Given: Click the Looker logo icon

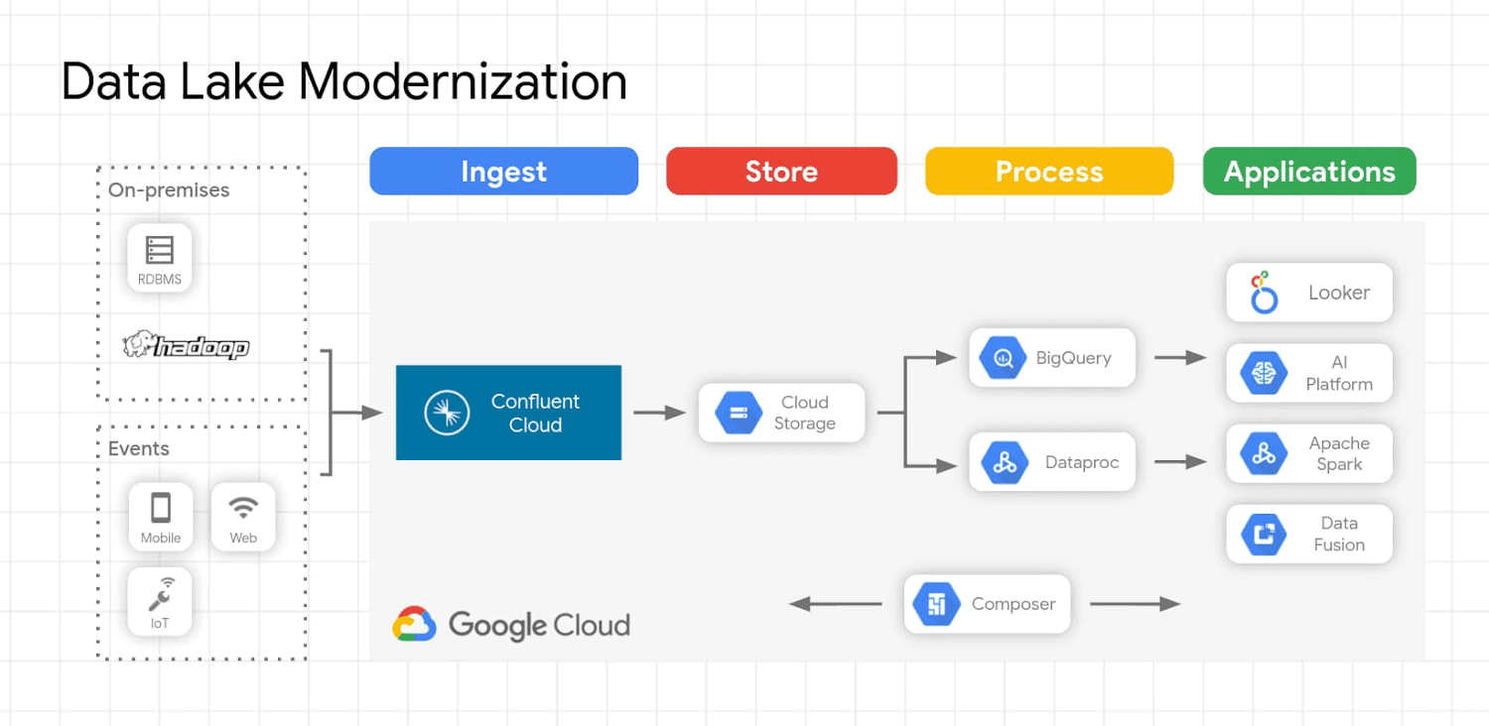Looking at the screenshot, I should pyautogui.click(x=1263, y=293).
